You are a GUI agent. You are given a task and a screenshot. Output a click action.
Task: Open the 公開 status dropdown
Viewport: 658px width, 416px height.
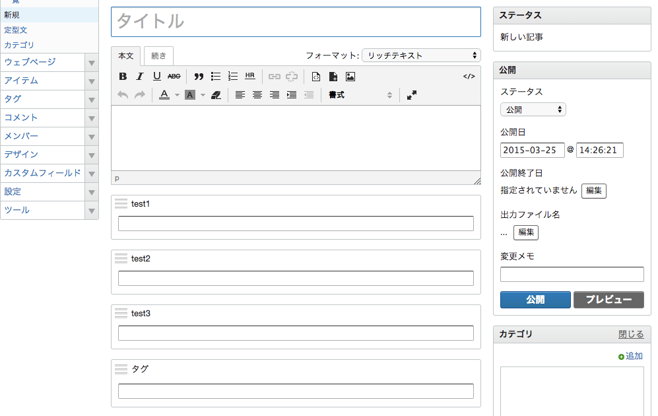533,110
